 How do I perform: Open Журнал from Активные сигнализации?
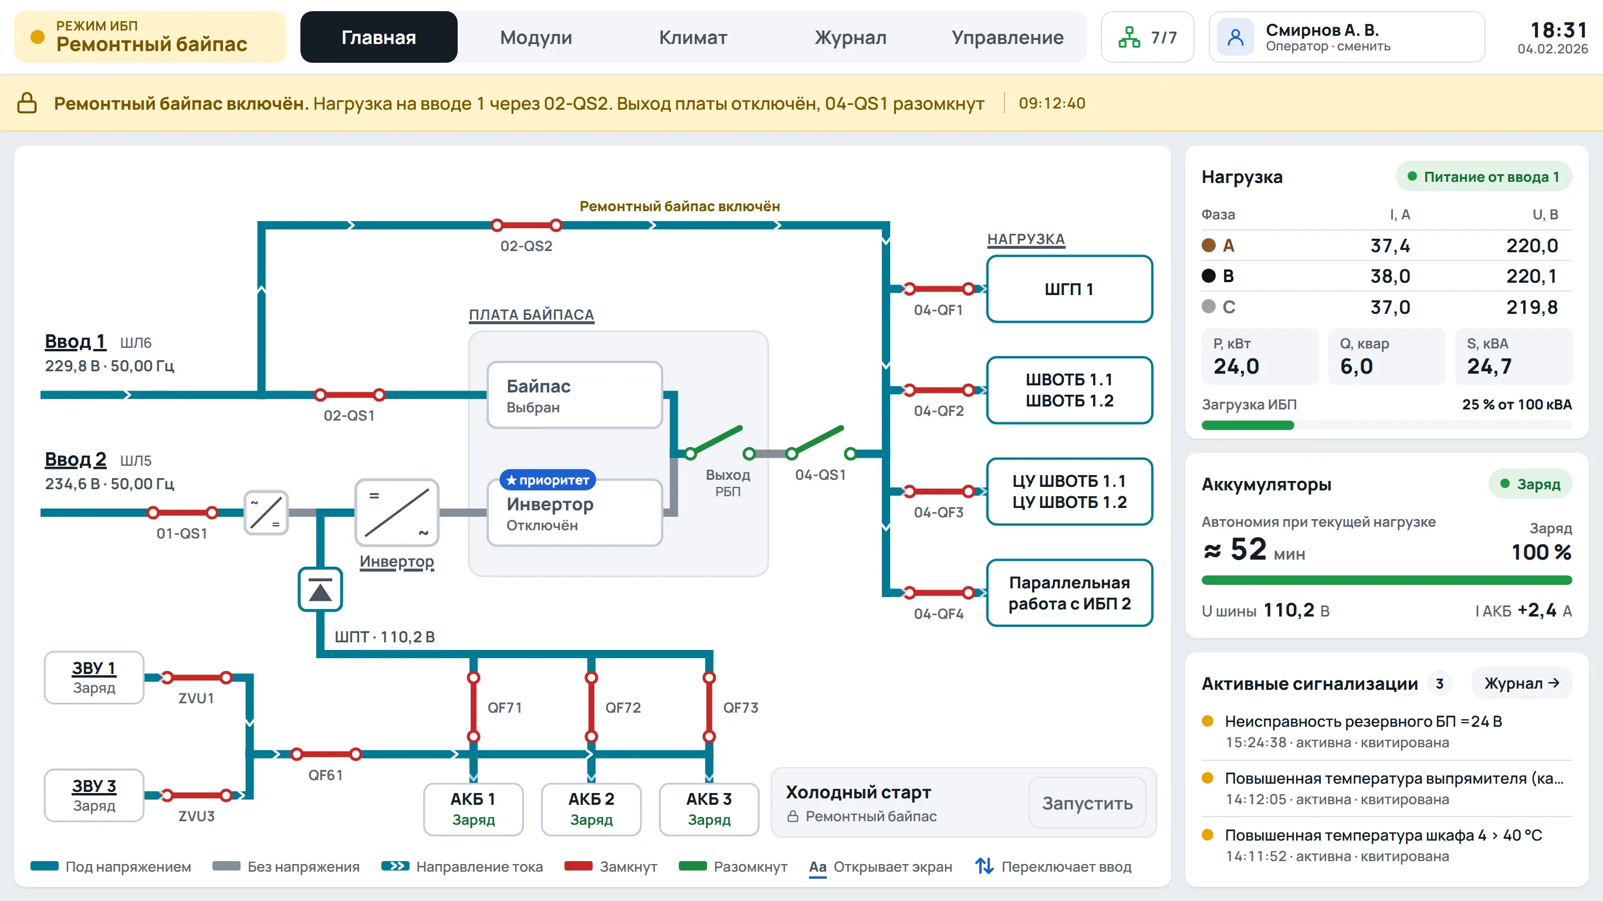[1521, 683]
